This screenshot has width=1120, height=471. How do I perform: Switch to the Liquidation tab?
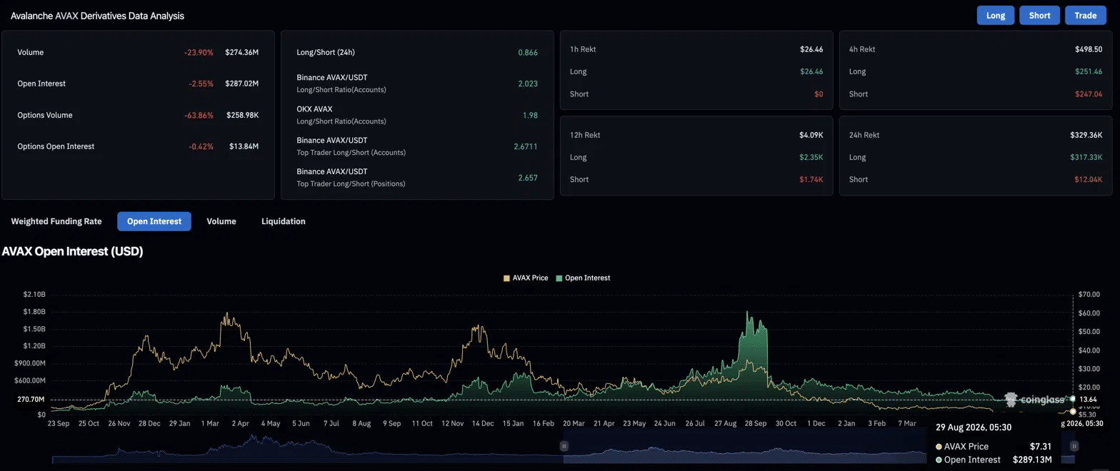pos(284,221)
